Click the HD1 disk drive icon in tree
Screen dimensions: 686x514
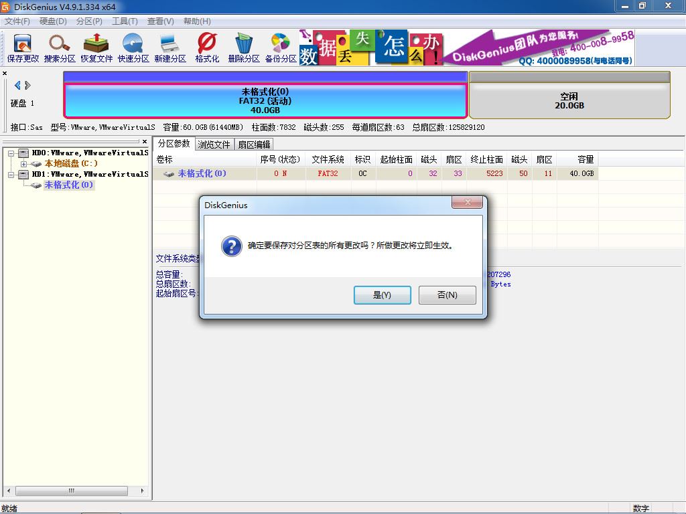pos(23,175)
